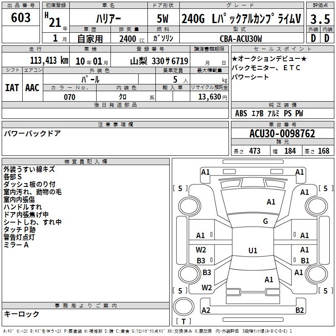Click the note ドア内張焦げ中
This screenshot has width=336, height=336.
point(26,215)
